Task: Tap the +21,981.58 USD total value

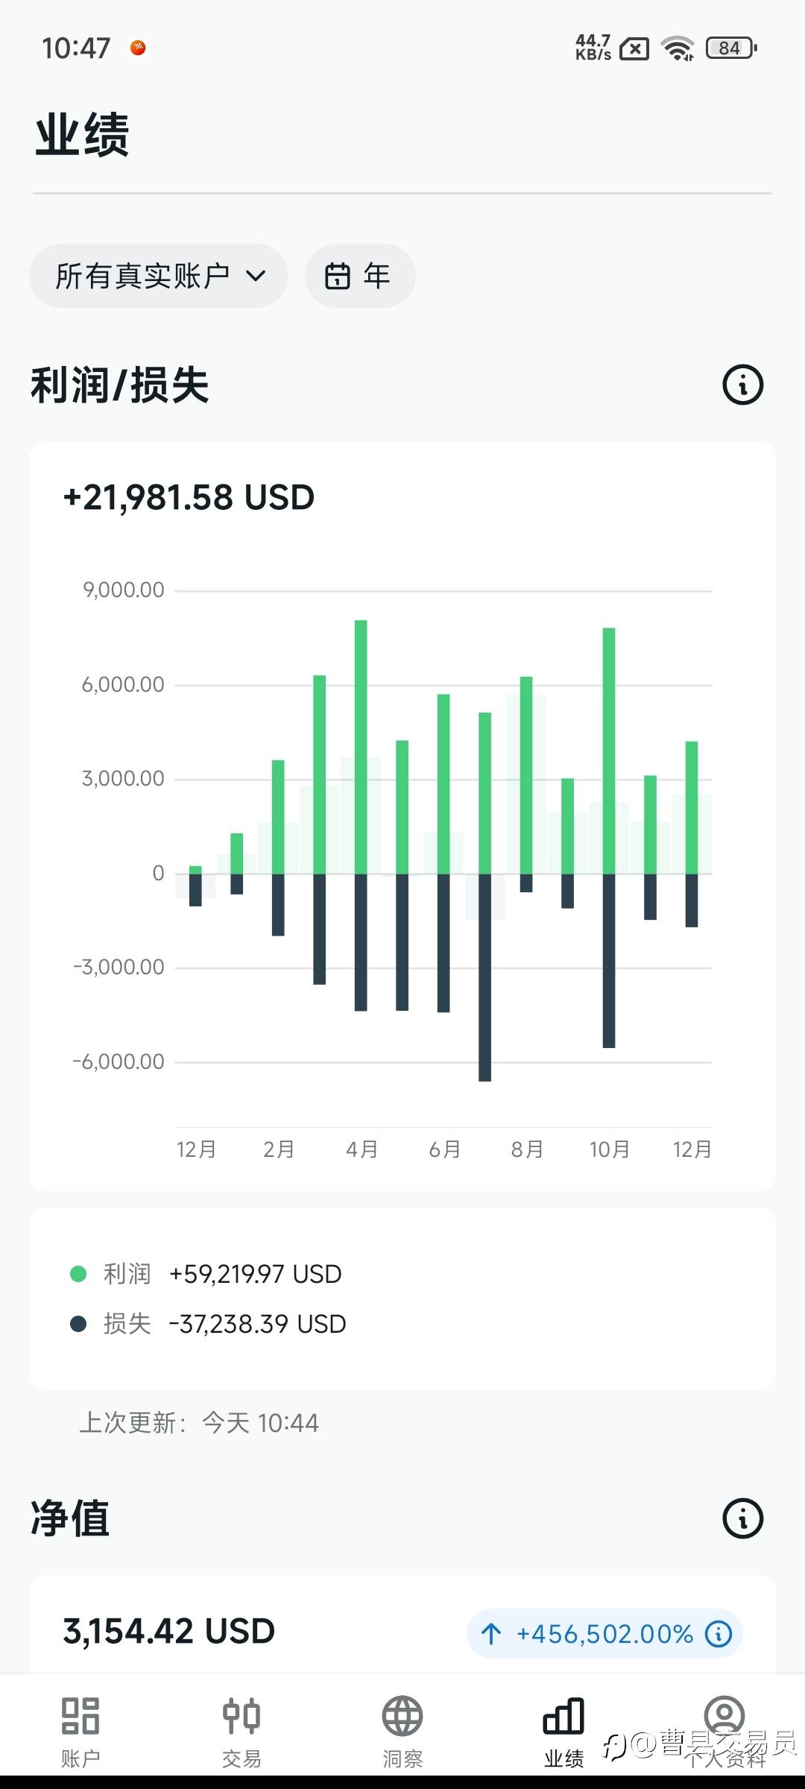Action: tap(189, 497)
